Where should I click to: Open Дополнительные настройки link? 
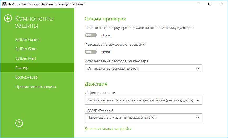click(108, 129)
